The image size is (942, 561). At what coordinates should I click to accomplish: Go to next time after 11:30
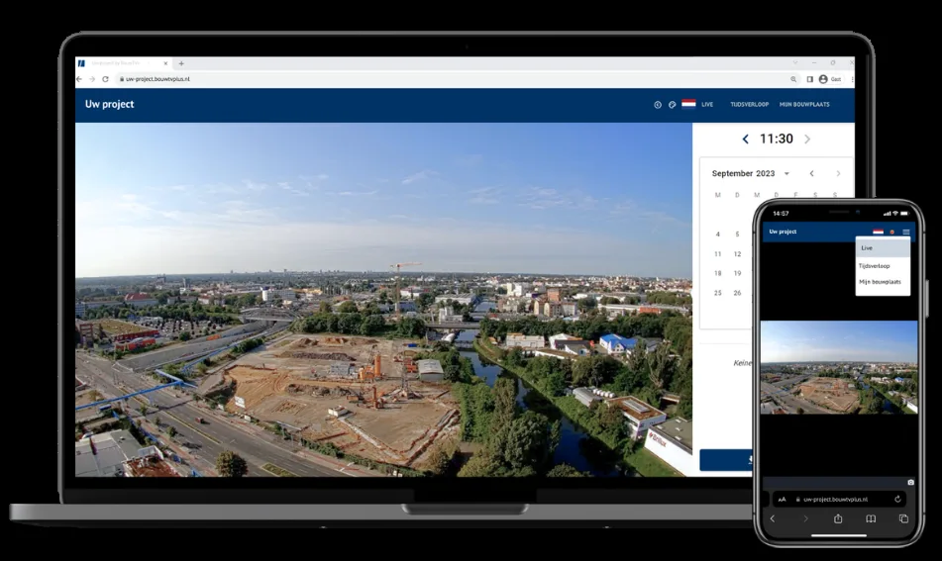click(x=807, y=140)
